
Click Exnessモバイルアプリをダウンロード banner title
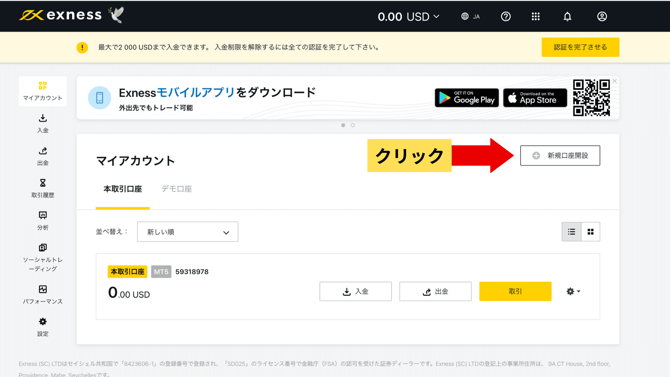click(217, 93)
